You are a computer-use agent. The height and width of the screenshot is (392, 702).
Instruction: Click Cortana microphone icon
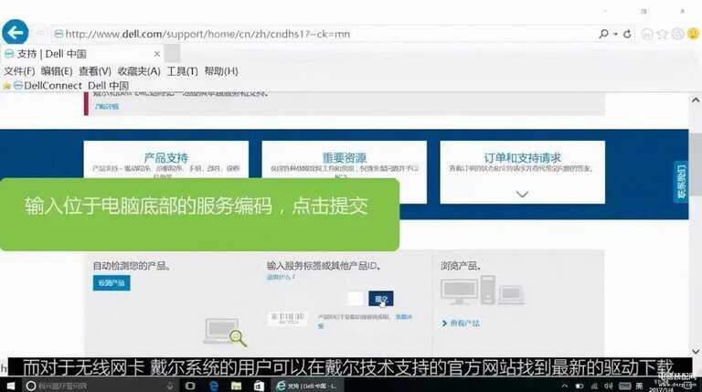170,386
